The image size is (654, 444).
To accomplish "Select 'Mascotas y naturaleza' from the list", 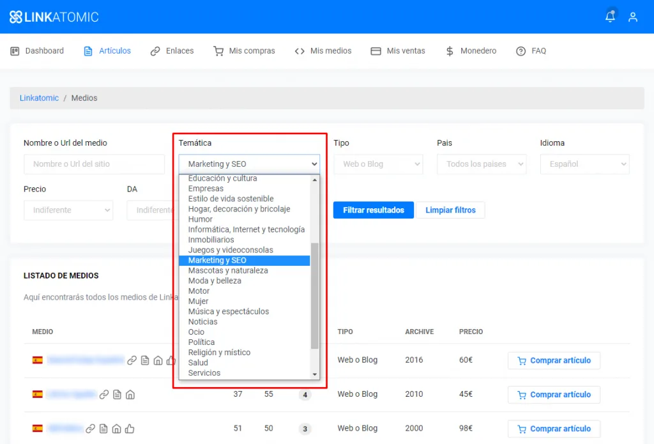I will (x=228, y=271).
